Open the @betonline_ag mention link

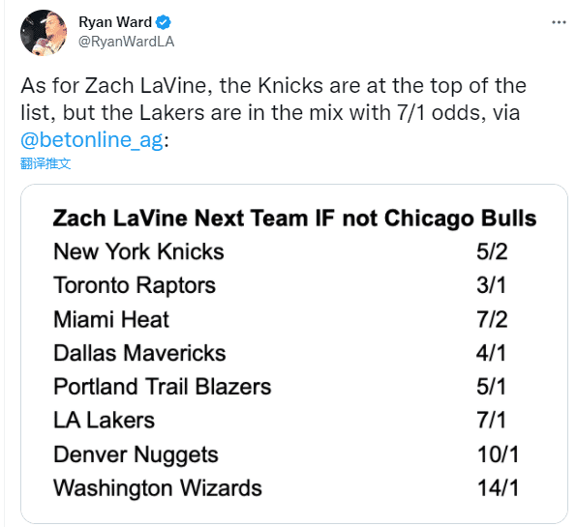pos(92,139)
